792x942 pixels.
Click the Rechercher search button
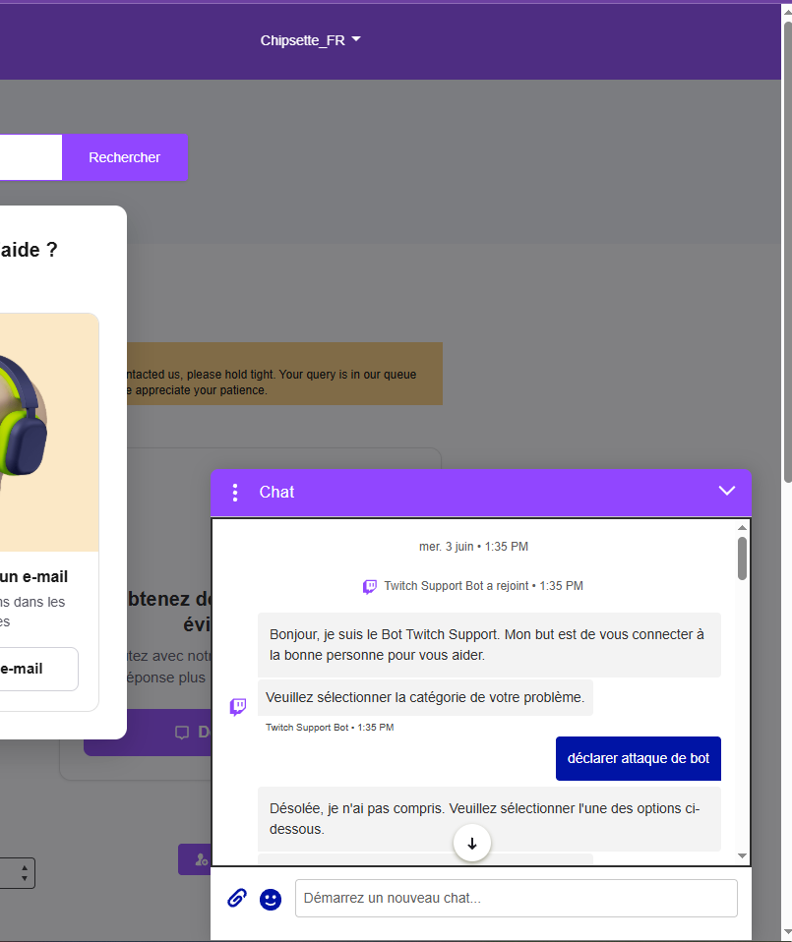(x=125, y=157)
